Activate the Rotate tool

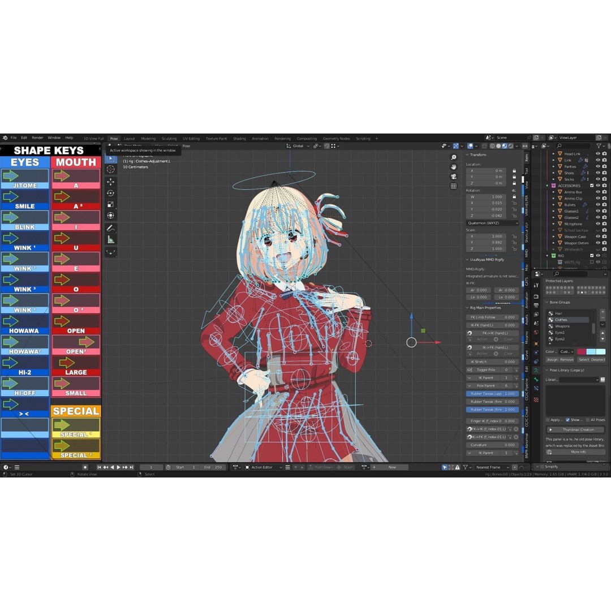pyautogui.click(x=111, y=193)
